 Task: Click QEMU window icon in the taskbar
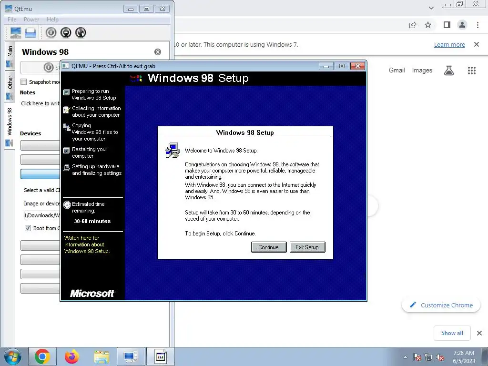[161, 356]
